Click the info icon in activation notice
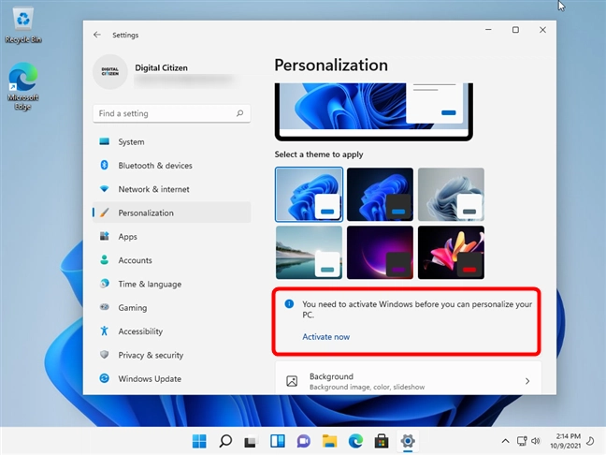606x455 pixels. coord(289,304)
